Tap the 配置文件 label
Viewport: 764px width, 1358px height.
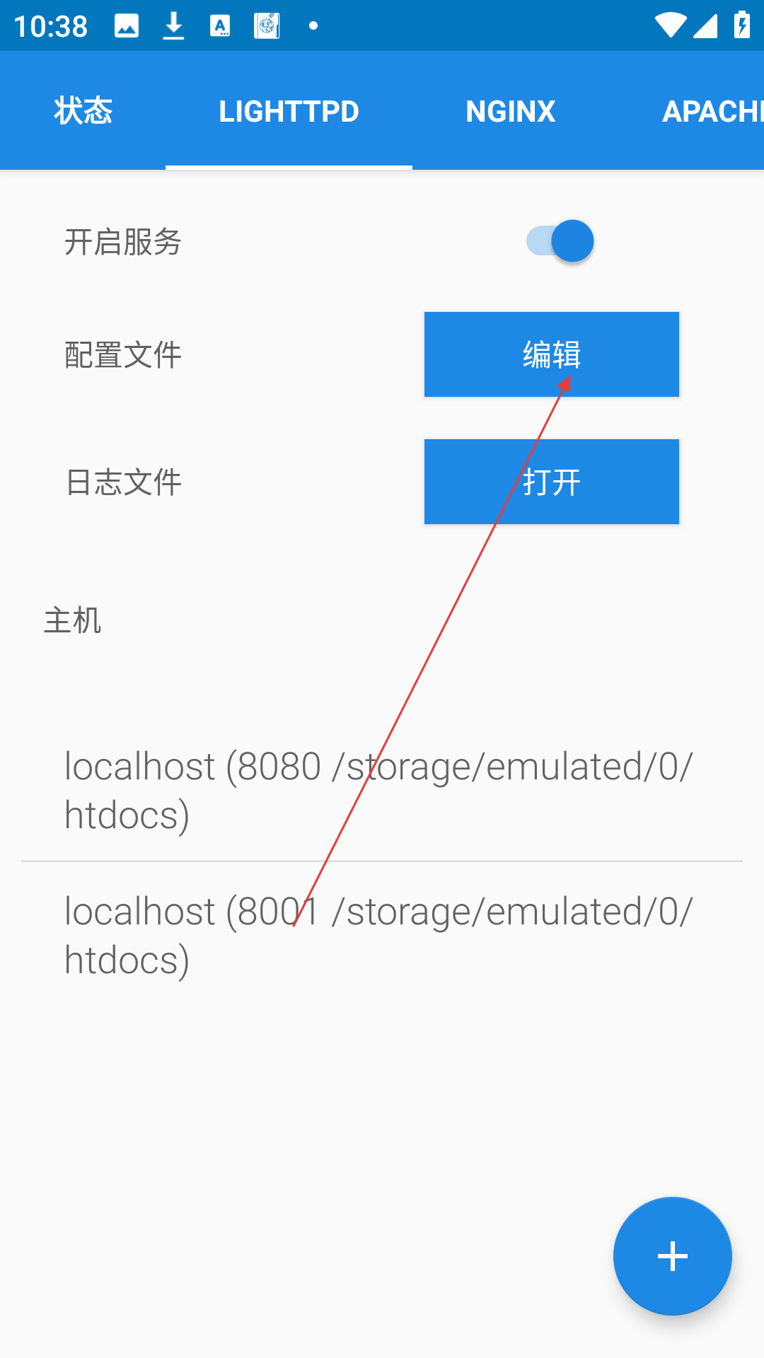[123, 355]
